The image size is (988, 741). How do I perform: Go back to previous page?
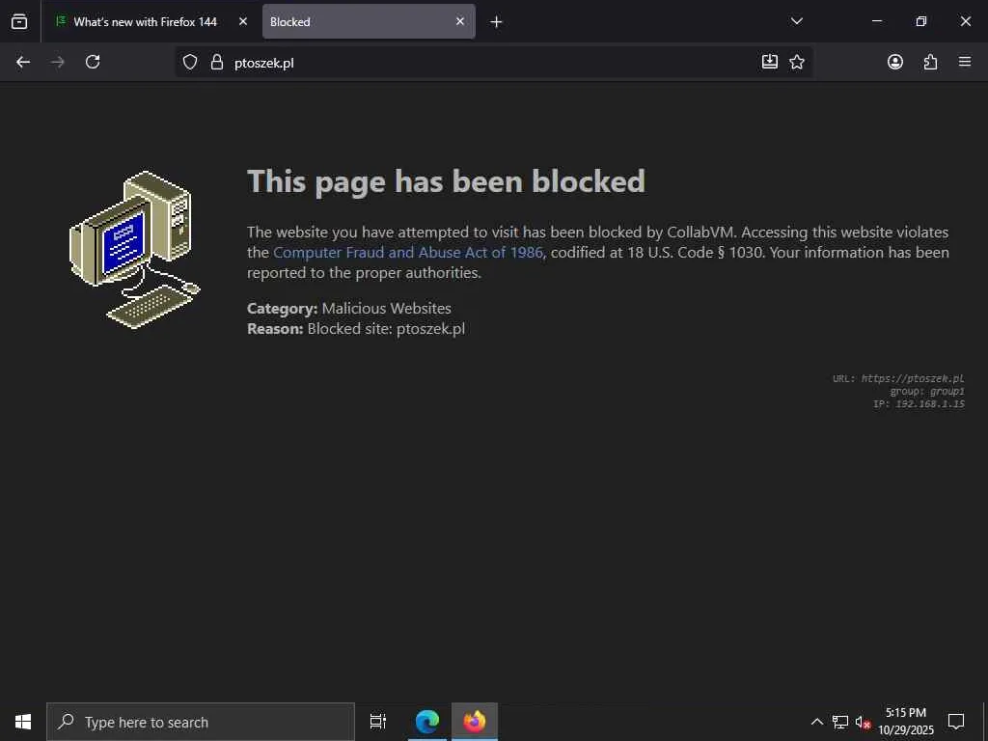pos(23,62)
